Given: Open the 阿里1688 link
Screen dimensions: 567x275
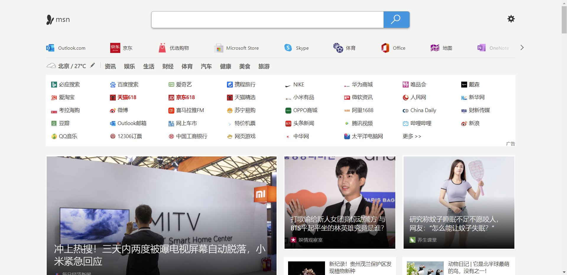Looking at the screenshot, I should click(363, 110).
